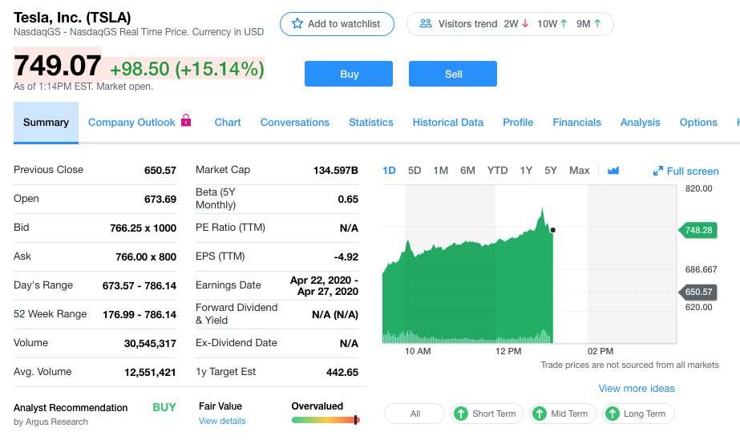Click the red down arrow beside 2W

point(525,23)
